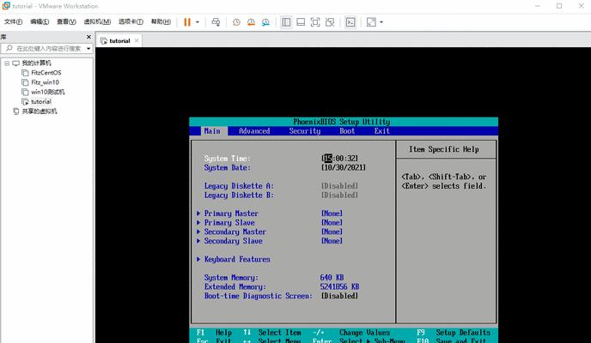Toggle the library sidebar view icon
This screenshot has height=343, width=591.
(x=286, y=22)
